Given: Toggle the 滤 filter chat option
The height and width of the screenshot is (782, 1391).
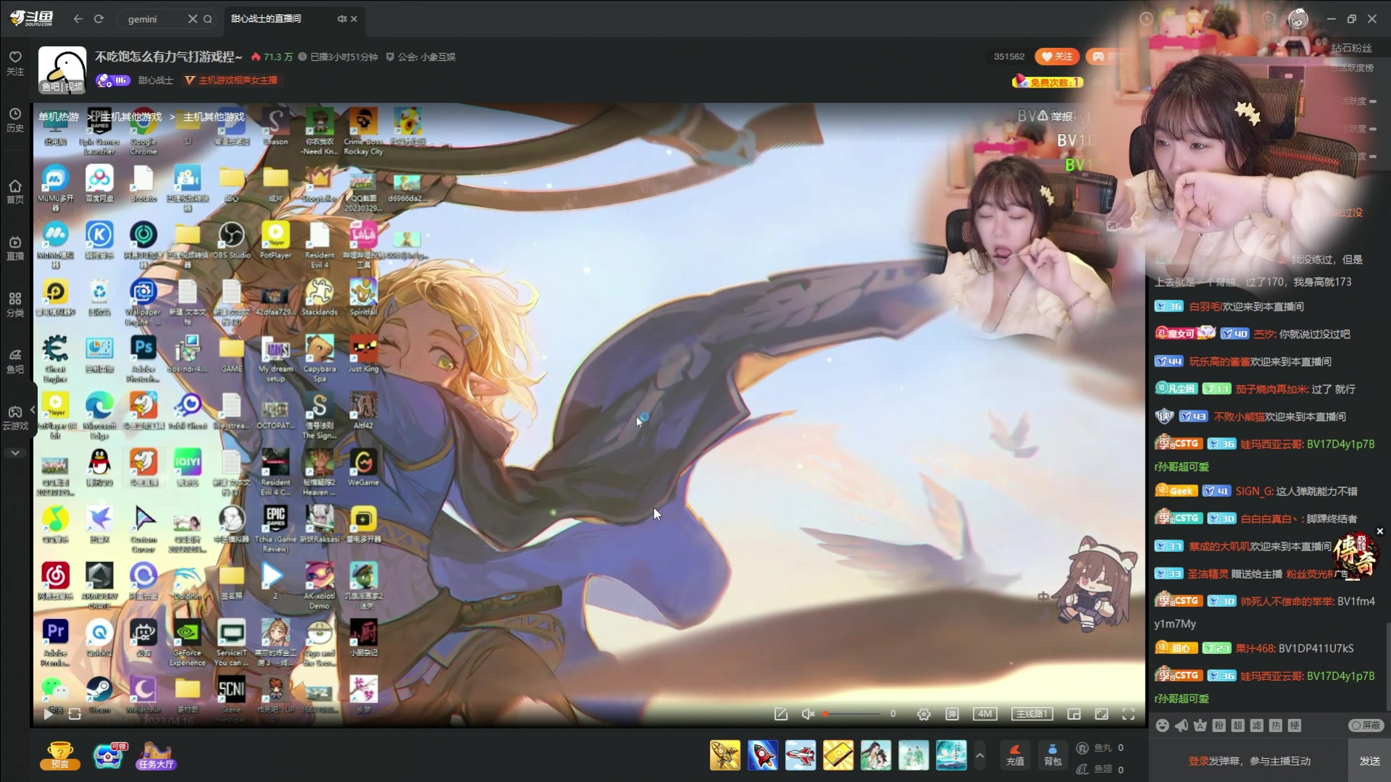Looking at the screenshot, I should [x=1257, y=726].
